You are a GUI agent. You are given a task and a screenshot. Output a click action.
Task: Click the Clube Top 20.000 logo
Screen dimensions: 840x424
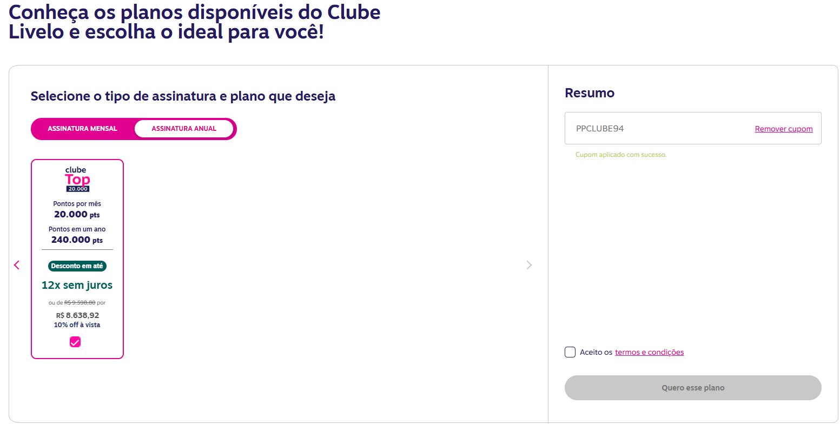coord(77,180)
